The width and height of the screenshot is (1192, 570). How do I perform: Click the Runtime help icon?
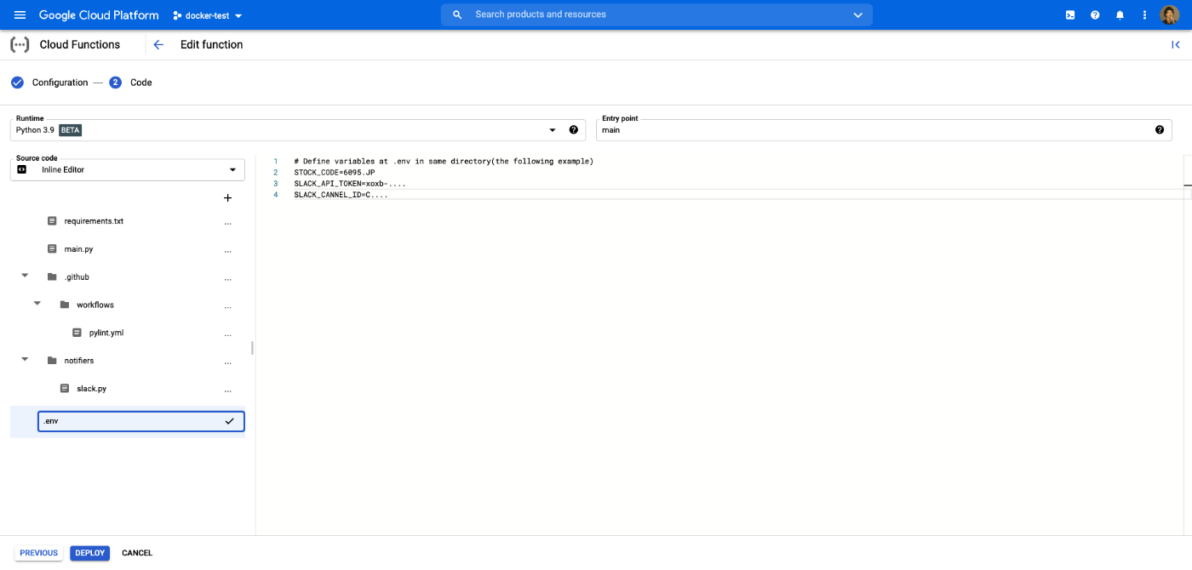point(574,130)
